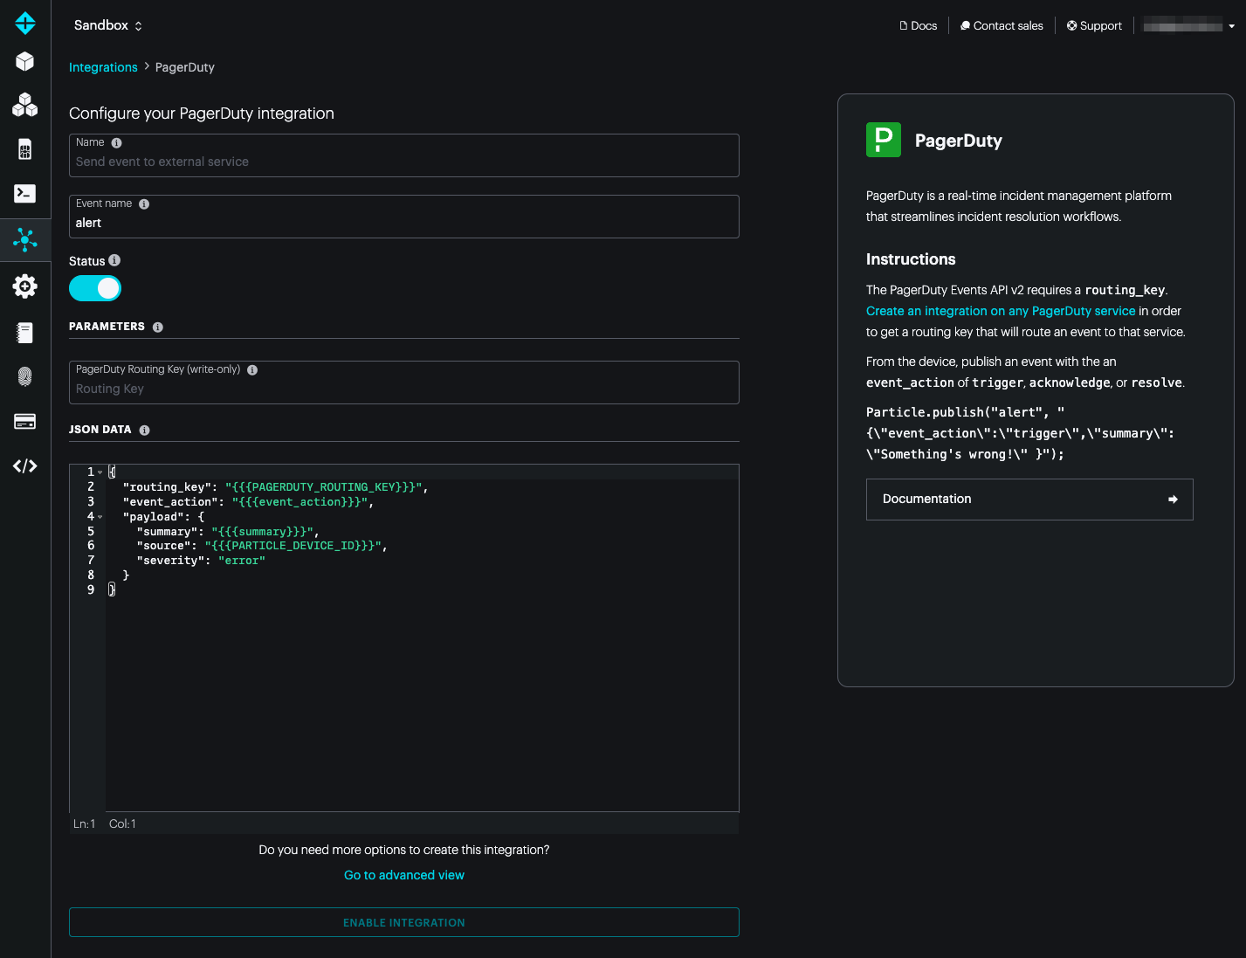The width and height of the screenshot is (1246, 958).
Task: Open the Console terminal icon in sidebar
Action: coord(25,194)
